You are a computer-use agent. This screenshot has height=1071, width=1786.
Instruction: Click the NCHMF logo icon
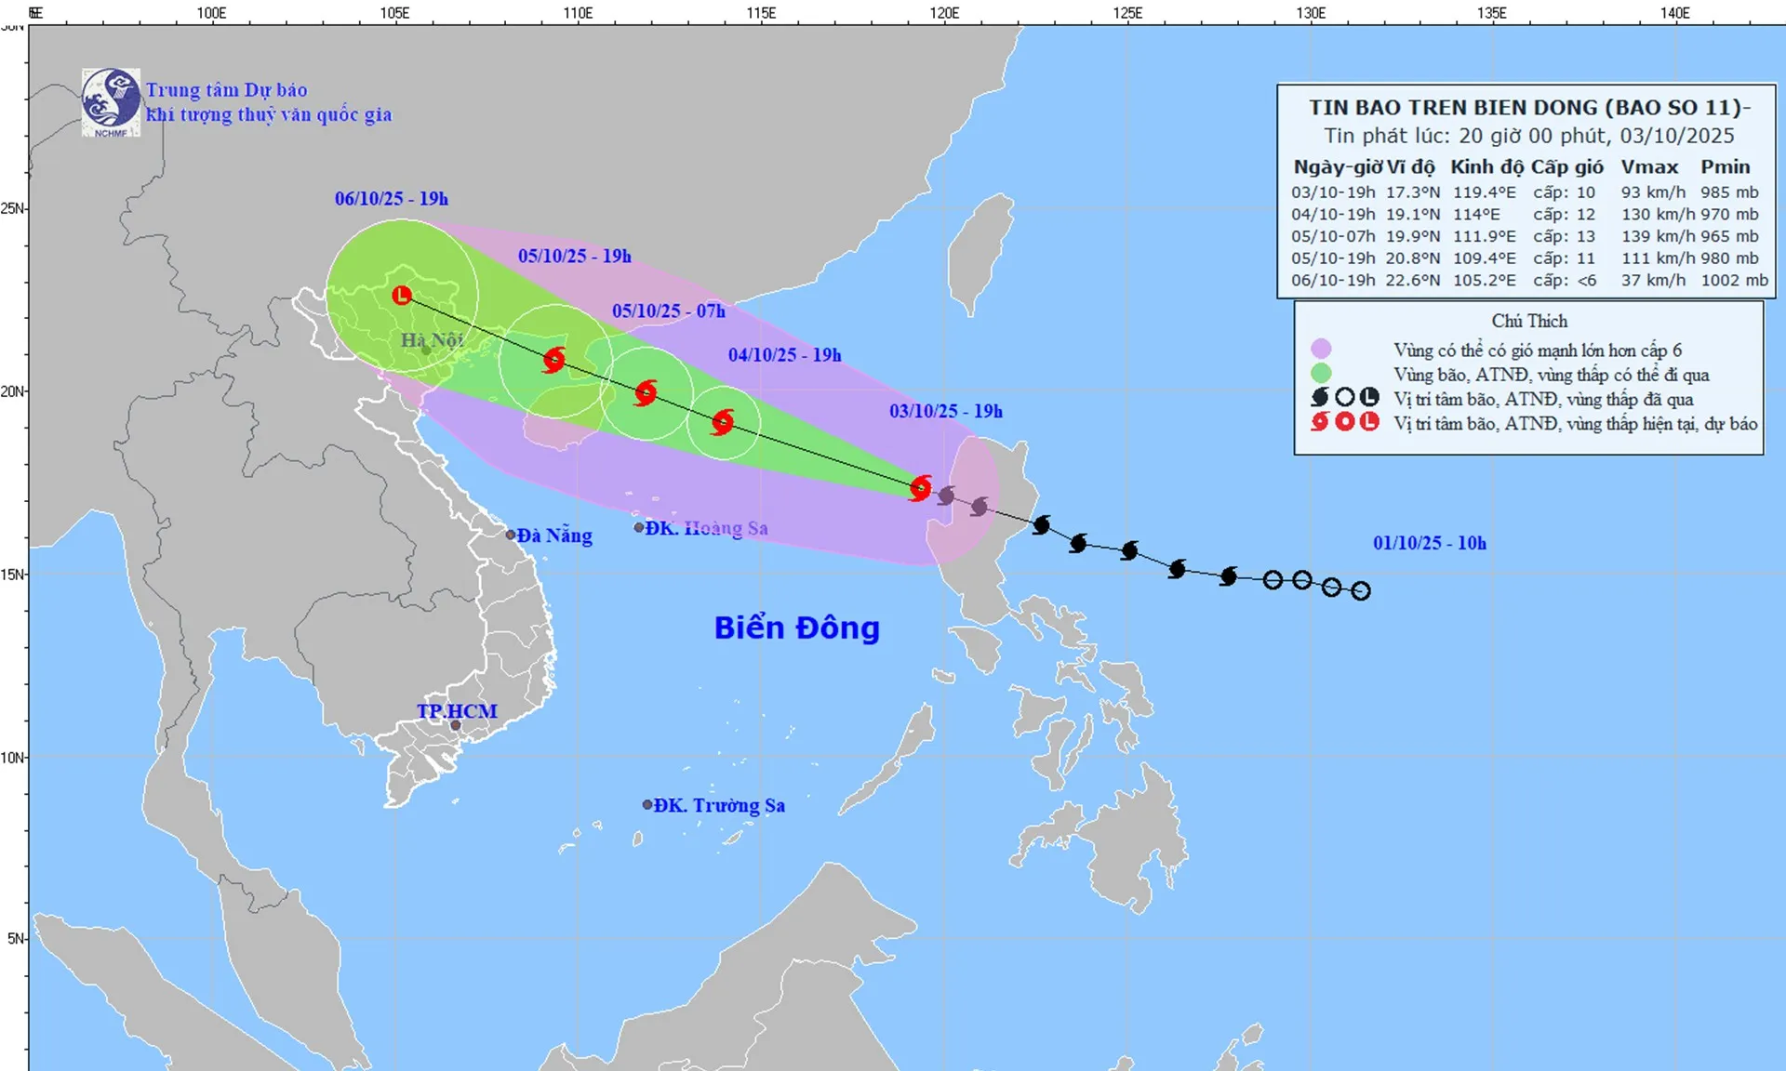[x=111, y=101]
